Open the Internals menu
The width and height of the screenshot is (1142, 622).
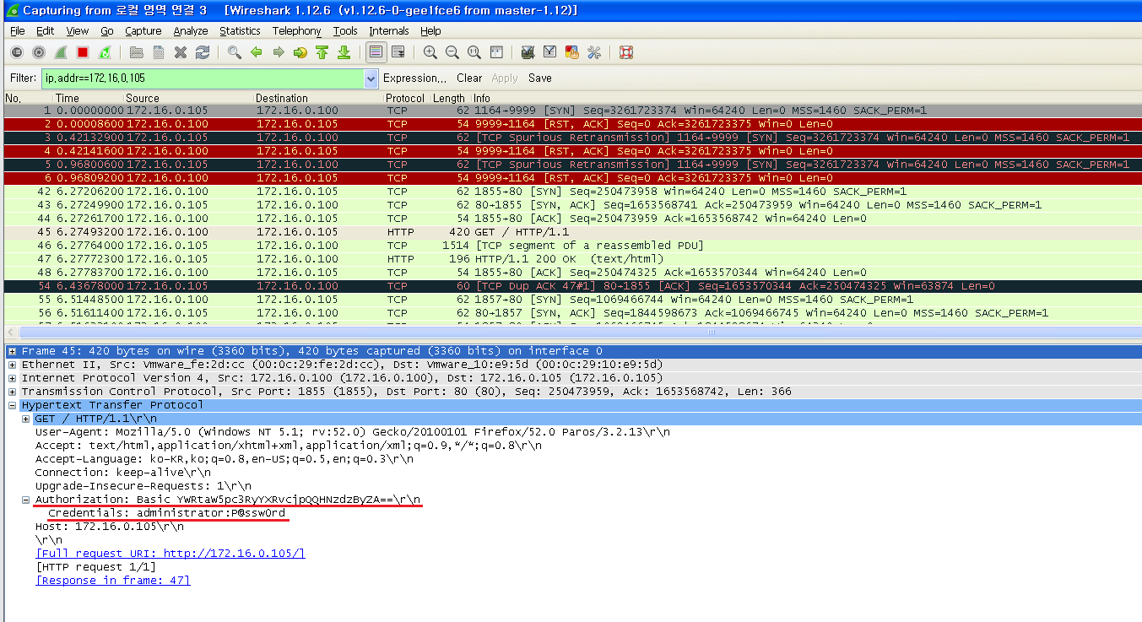[389, 30]
